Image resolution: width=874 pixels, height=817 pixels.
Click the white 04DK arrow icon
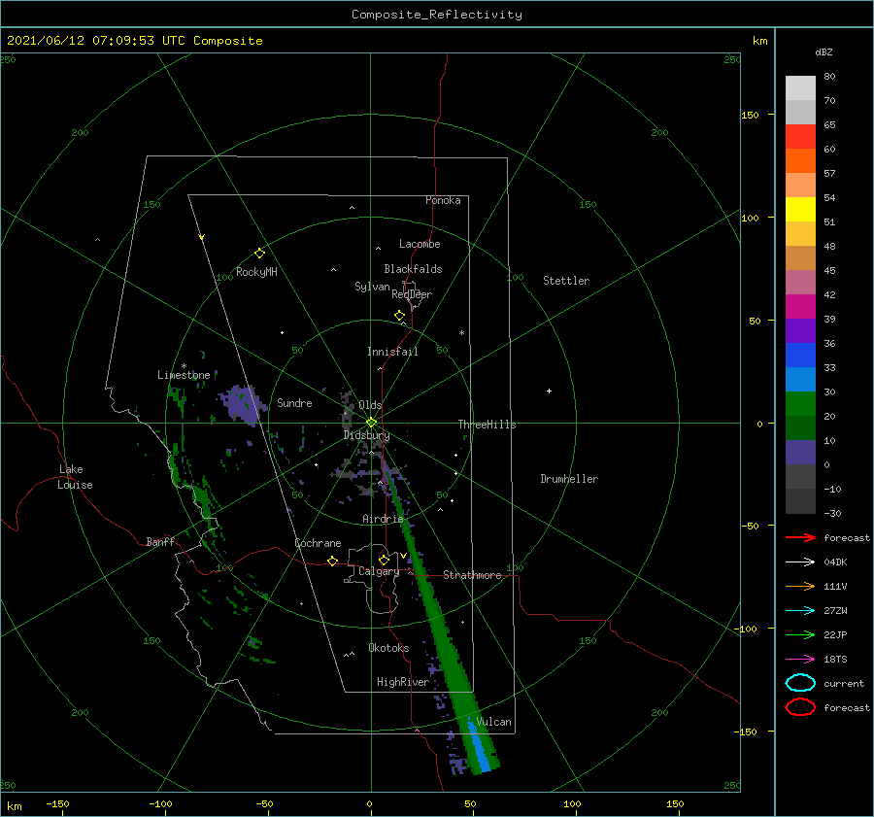(800, 562)
